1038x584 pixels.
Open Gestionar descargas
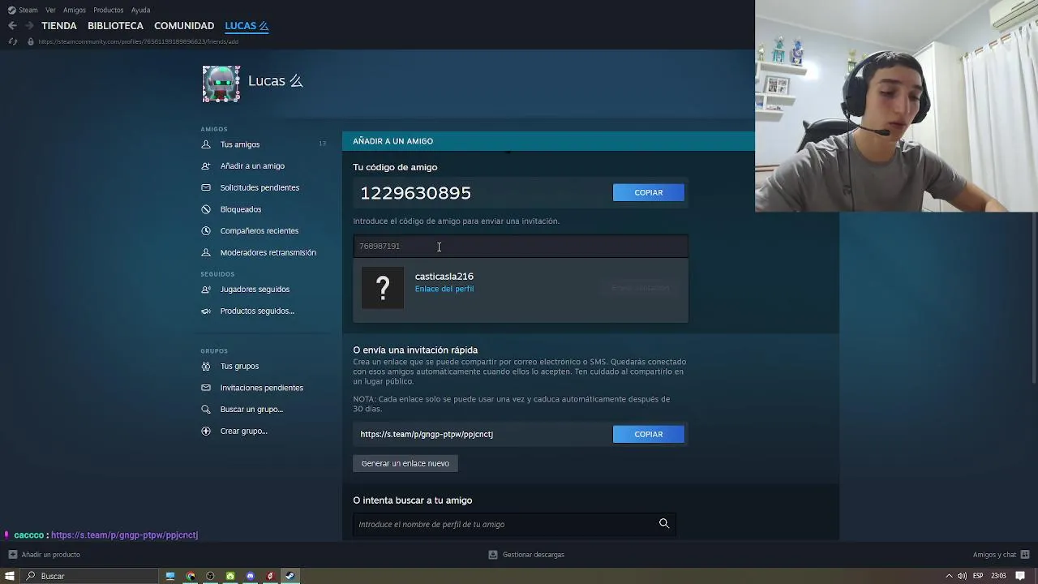tap(526, 555)
